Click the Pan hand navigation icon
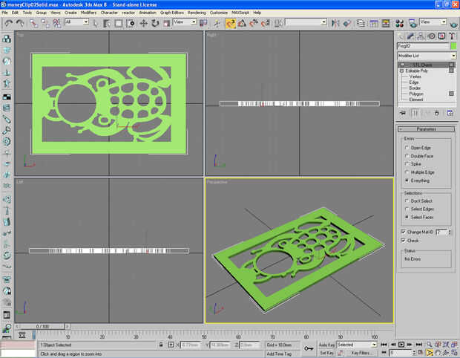This screenshot has width=460, height=358. (x=438, y=353)
